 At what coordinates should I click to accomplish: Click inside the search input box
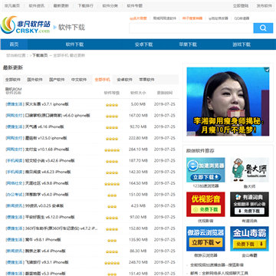[x=191, y=28]
